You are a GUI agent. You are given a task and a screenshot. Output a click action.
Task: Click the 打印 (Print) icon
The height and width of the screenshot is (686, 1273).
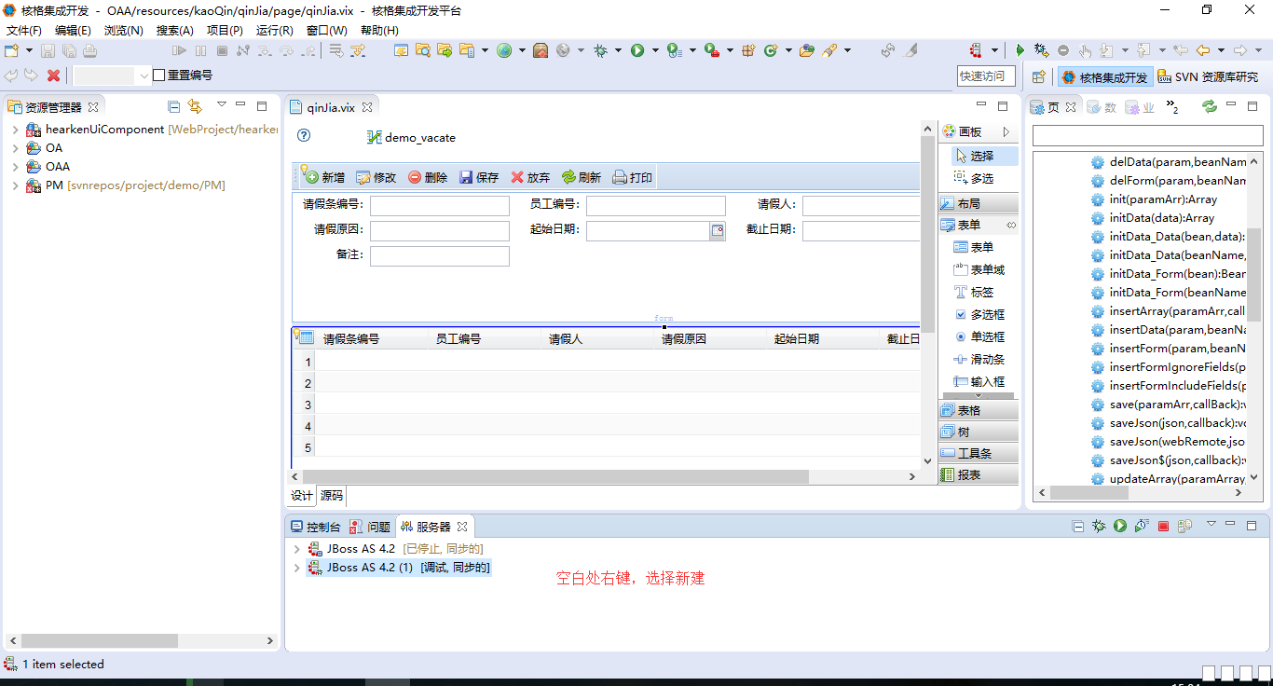[x=620, y=177]
